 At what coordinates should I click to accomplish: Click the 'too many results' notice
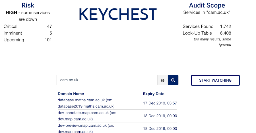[212, 42]
